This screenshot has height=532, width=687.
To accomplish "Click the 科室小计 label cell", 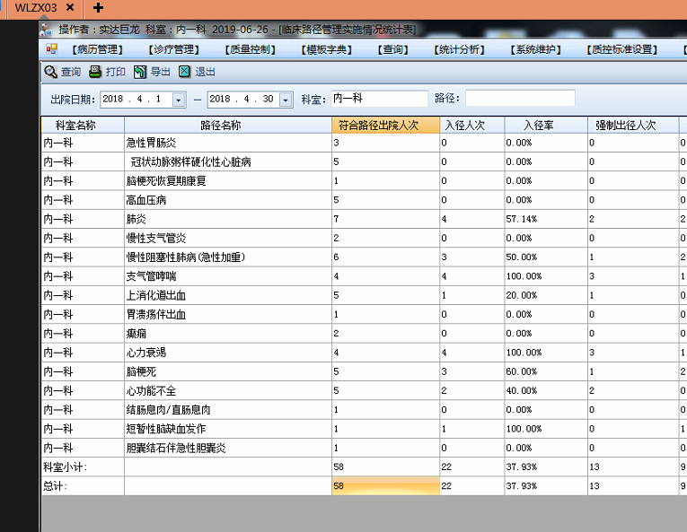I will [x=83, y=467].
